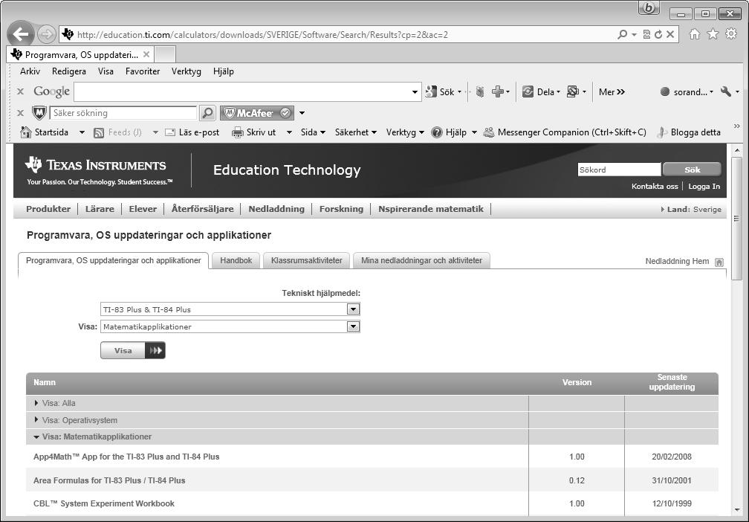
Task: Click the Google toolbar wrench icon
Action: (726, 91)
